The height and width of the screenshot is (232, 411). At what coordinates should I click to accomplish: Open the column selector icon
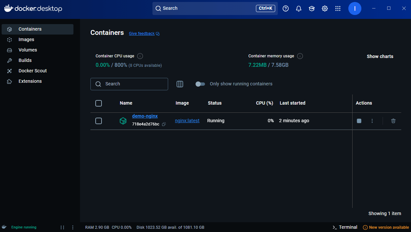180,84
